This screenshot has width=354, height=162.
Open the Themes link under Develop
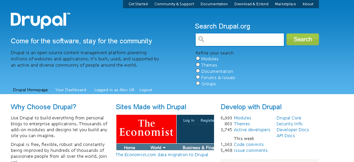point(242,124)
